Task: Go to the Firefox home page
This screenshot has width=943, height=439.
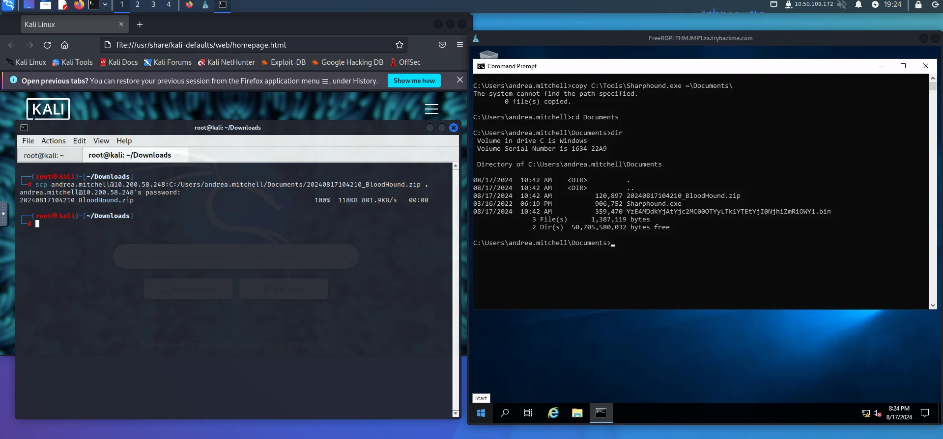Action: pyautogui.click(x=64, y=45)
